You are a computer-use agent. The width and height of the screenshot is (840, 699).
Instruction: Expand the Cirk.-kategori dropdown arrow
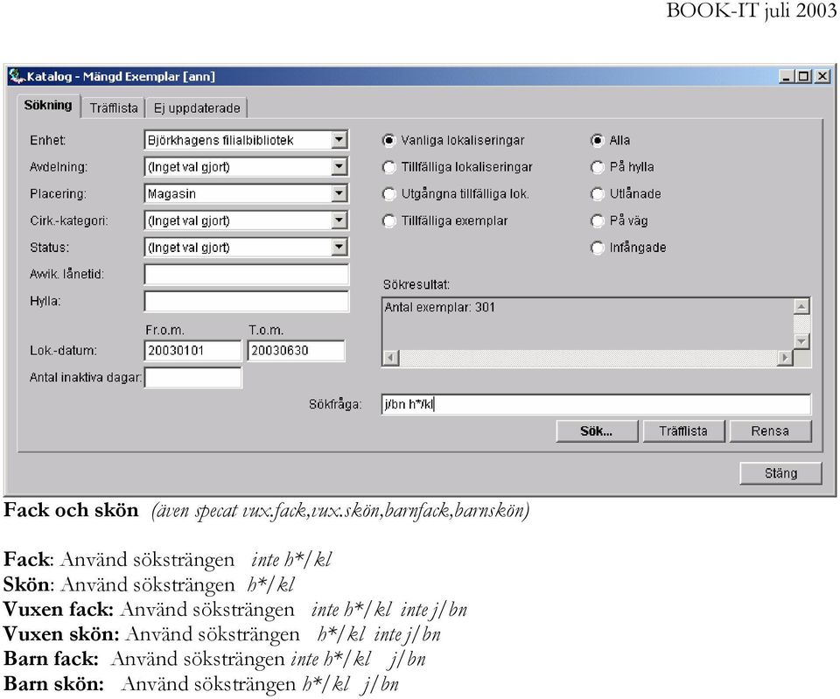pyautogui.click(x=339, y=220)
